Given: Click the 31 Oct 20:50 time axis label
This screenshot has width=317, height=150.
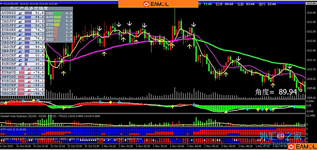Looking at the screenshot, I should (x=24, y=146).
